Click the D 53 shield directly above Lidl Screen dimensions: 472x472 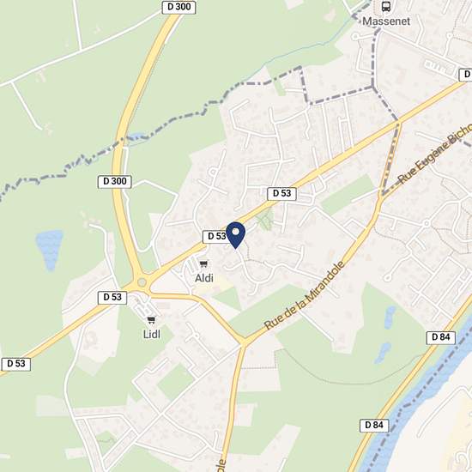click(x=112, y=298)
